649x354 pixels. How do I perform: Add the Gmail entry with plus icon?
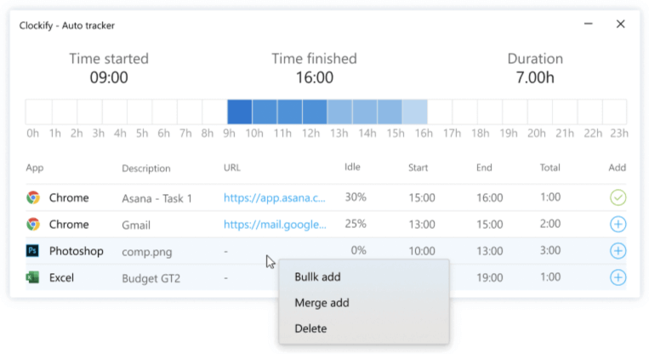click(618, 224)
